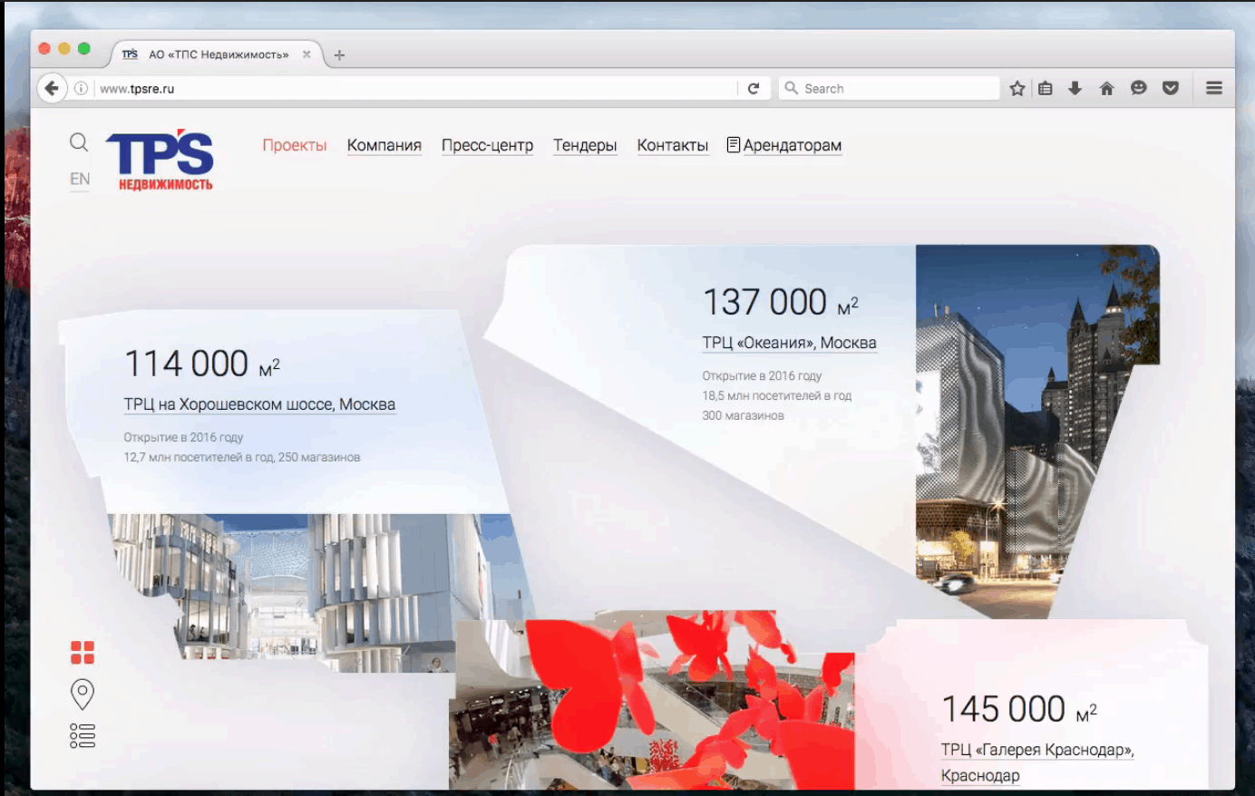The image size is (1255, 796).
Task: Open the Компания menu item
Action: [384, 145]
